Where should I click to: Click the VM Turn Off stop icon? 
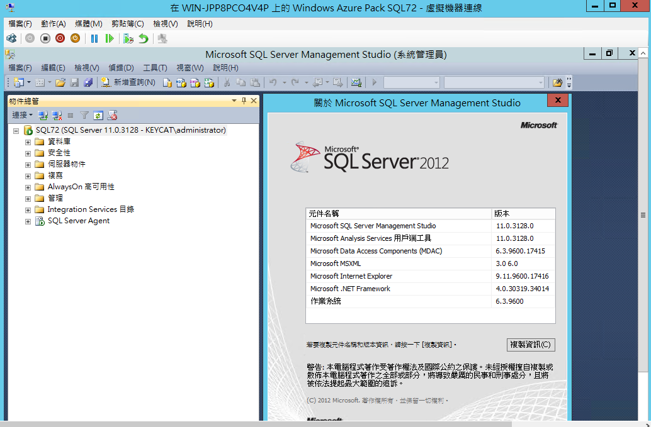pyautogui.click(x=45, y=38)
